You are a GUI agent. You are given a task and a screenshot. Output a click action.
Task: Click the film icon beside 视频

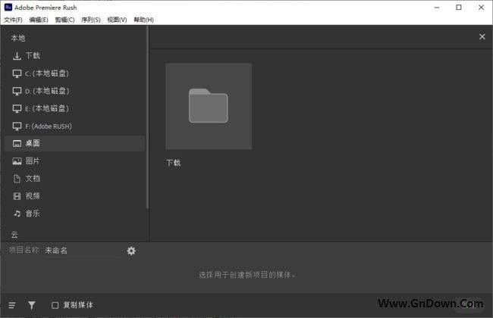17,196
